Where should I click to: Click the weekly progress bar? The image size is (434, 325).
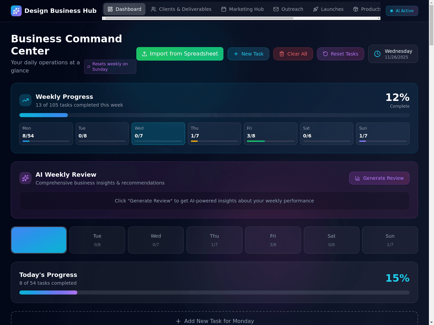214,115
